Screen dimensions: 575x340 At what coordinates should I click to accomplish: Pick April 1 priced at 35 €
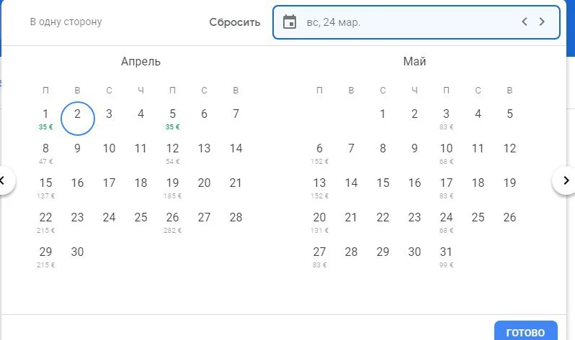[x=46, y=117]
